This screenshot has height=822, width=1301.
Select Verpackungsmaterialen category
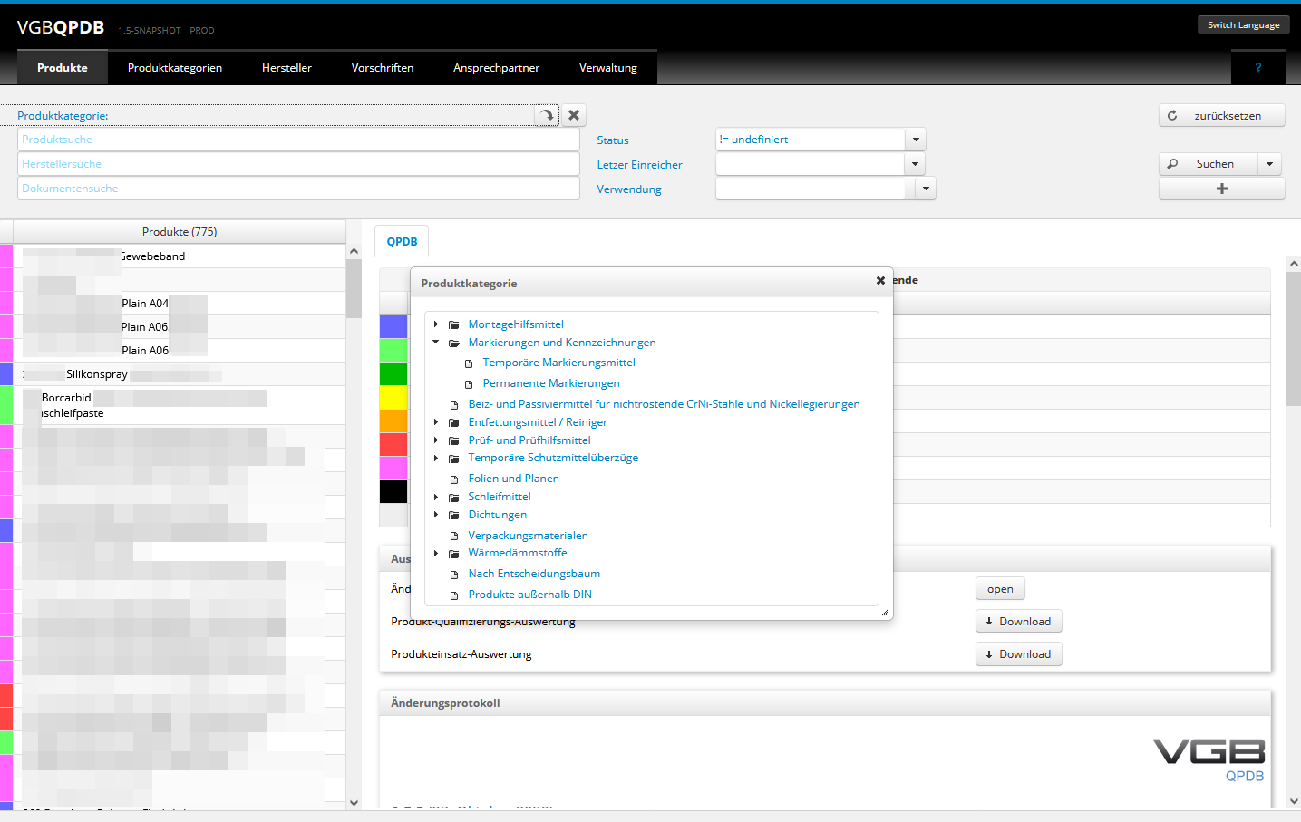coord(528,536)
